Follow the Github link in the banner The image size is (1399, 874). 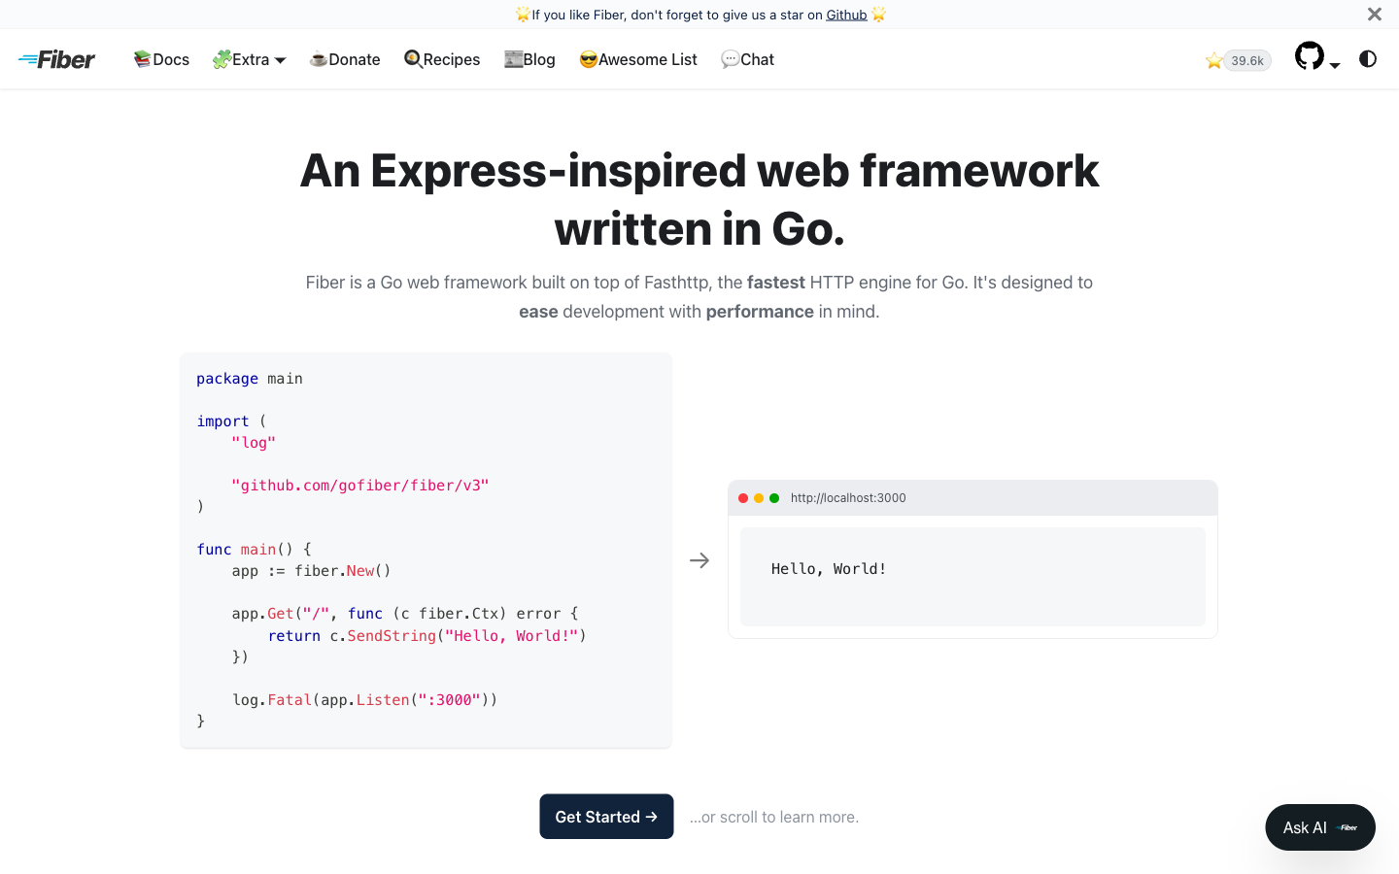(846, 15)
